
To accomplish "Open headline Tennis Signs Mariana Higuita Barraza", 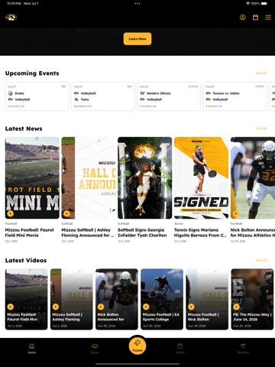I will (x=200, y=232).
